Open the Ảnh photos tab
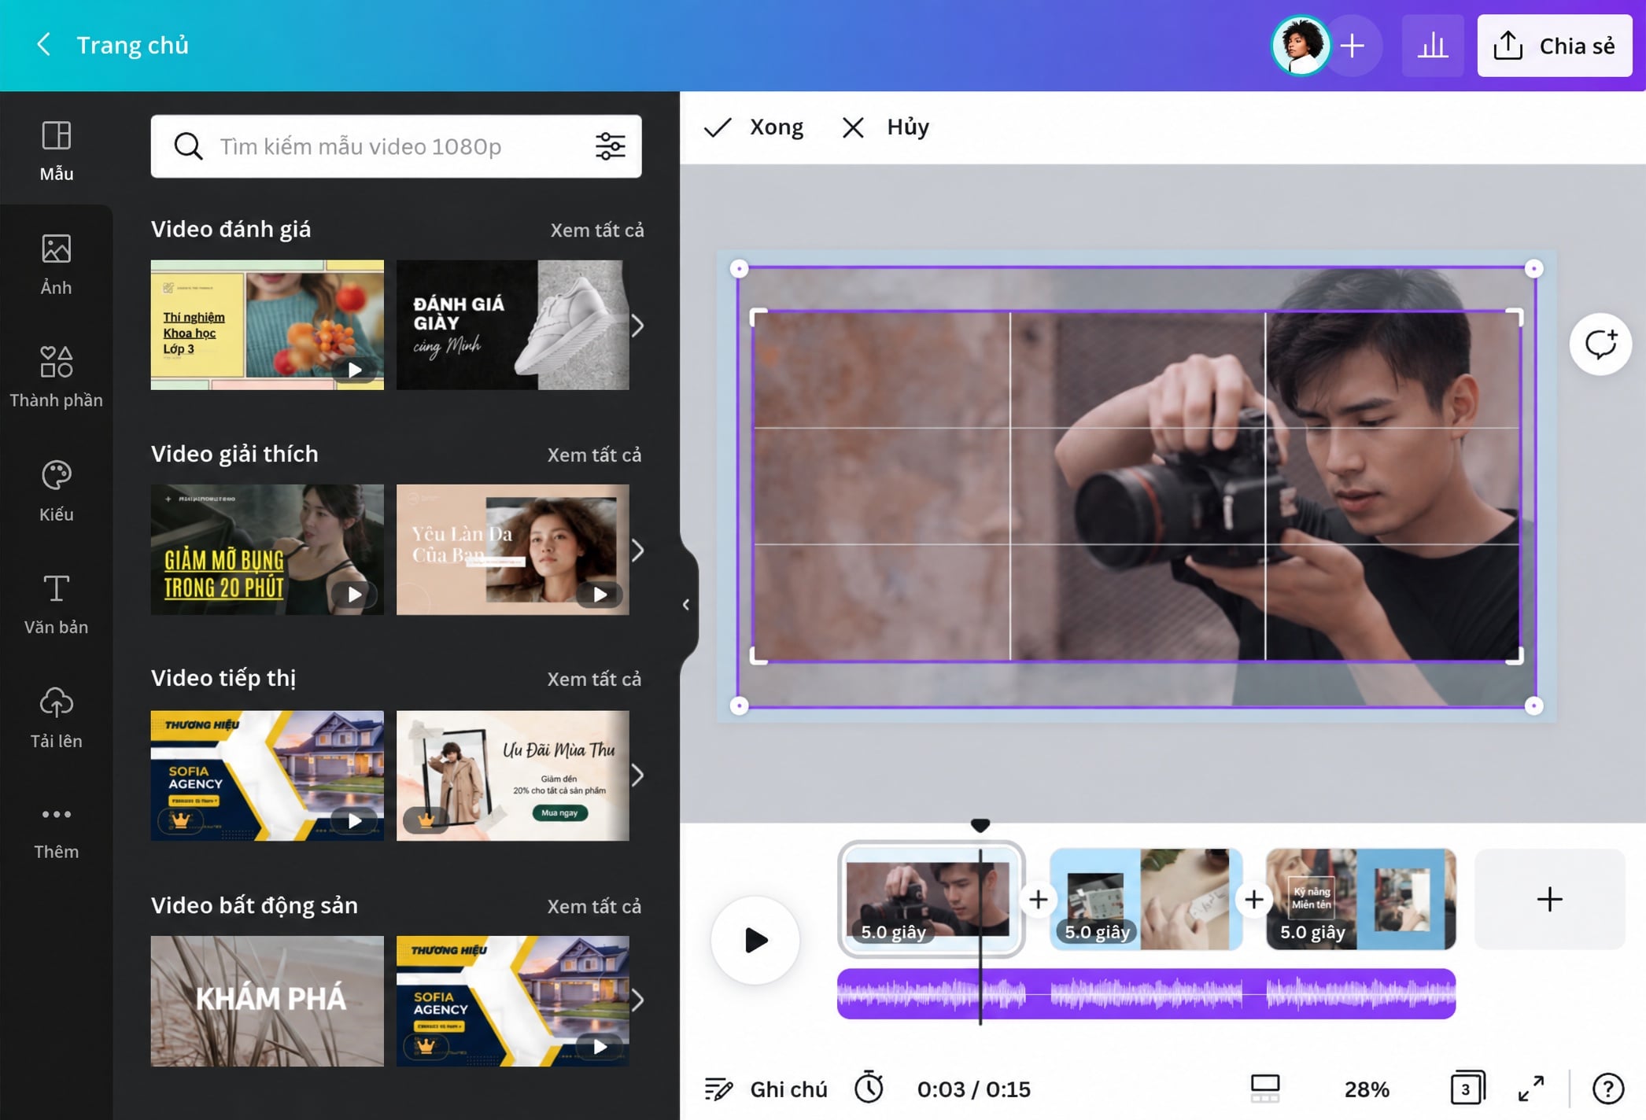This screenshot has height=1120, width=1646. coord(56,264)
